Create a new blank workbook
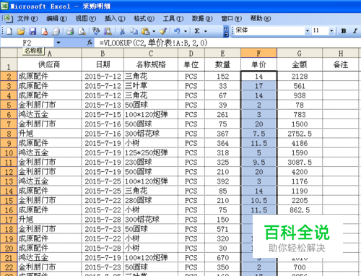The width and height of the screenshot is (361, 276). point(9,31)
